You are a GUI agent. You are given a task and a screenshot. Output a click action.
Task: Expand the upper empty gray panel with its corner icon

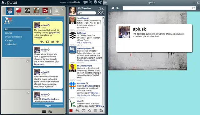click(27, 61)
